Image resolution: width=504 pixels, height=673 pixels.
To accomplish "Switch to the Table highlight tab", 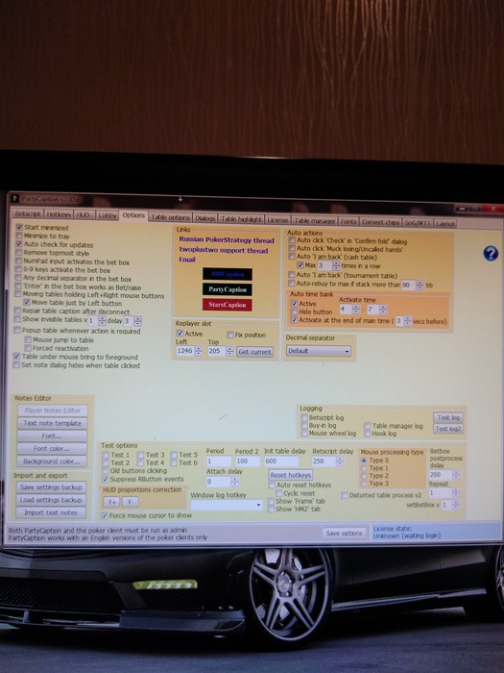I will click(241, 219).
